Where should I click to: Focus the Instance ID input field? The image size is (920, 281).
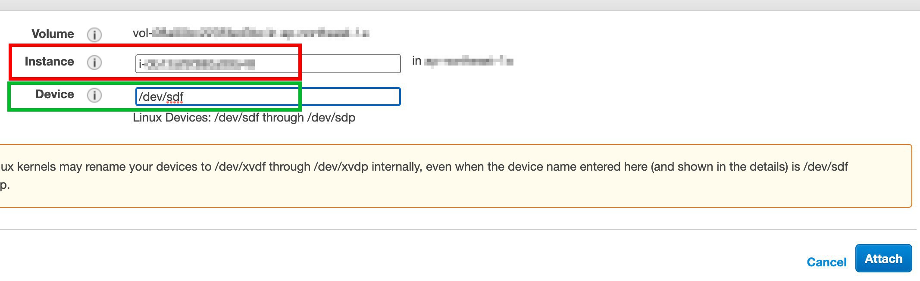click(268, 64)
